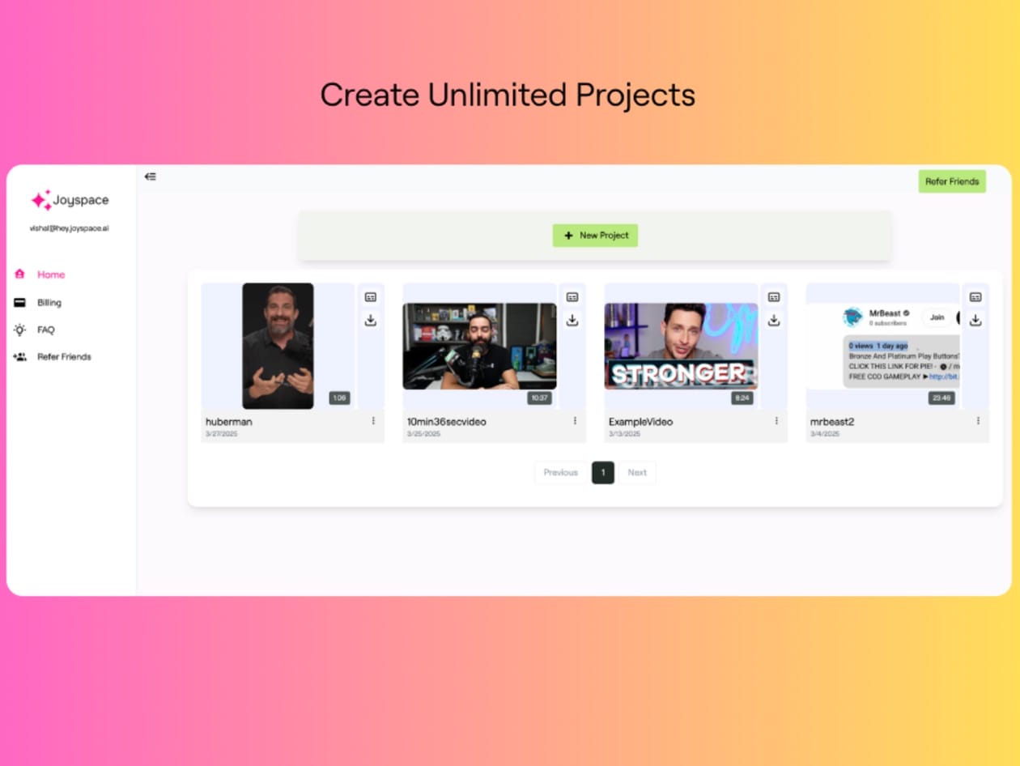The image size is (1020, 766).
Task: Open the FAQ sidebar item
Action: pos(45,330)
